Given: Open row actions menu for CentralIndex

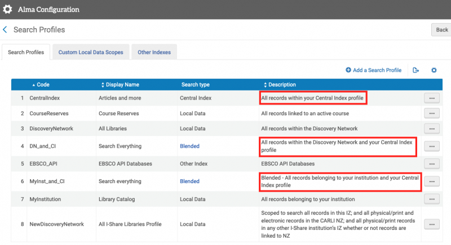Looking at the screenshot, I should pyautogui.click(x=432, y=98).
